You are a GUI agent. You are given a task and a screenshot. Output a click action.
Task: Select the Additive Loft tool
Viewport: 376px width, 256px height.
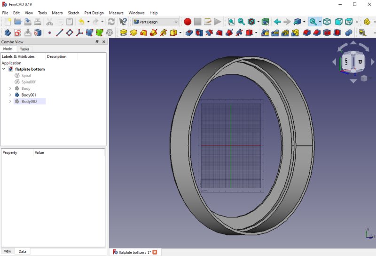coord(143,32)
